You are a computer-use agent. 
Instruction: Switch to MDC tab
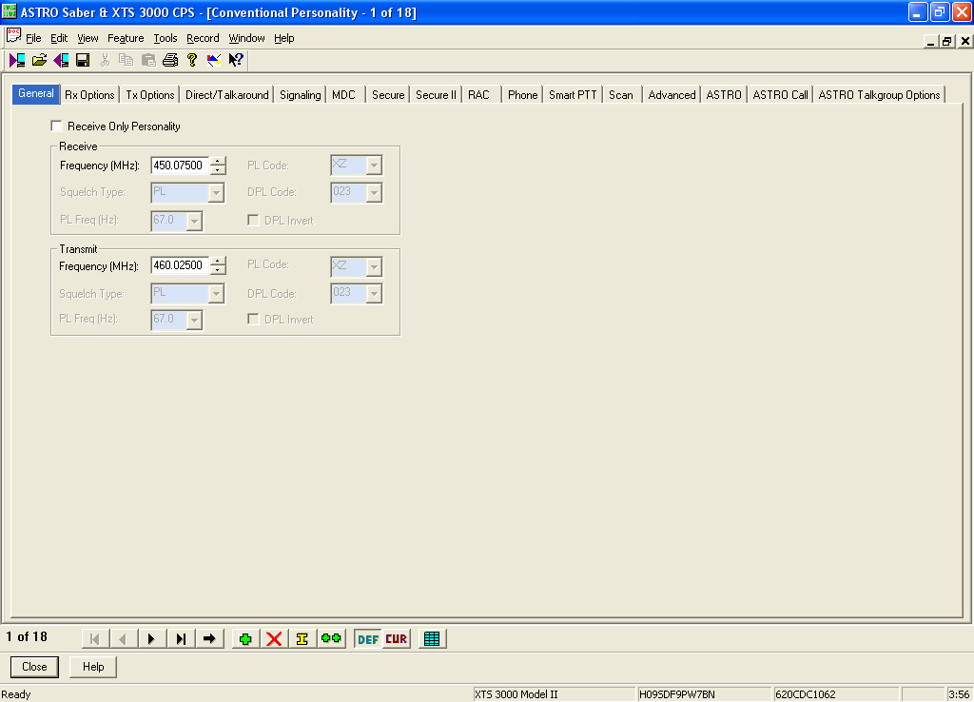coord(343,95)
